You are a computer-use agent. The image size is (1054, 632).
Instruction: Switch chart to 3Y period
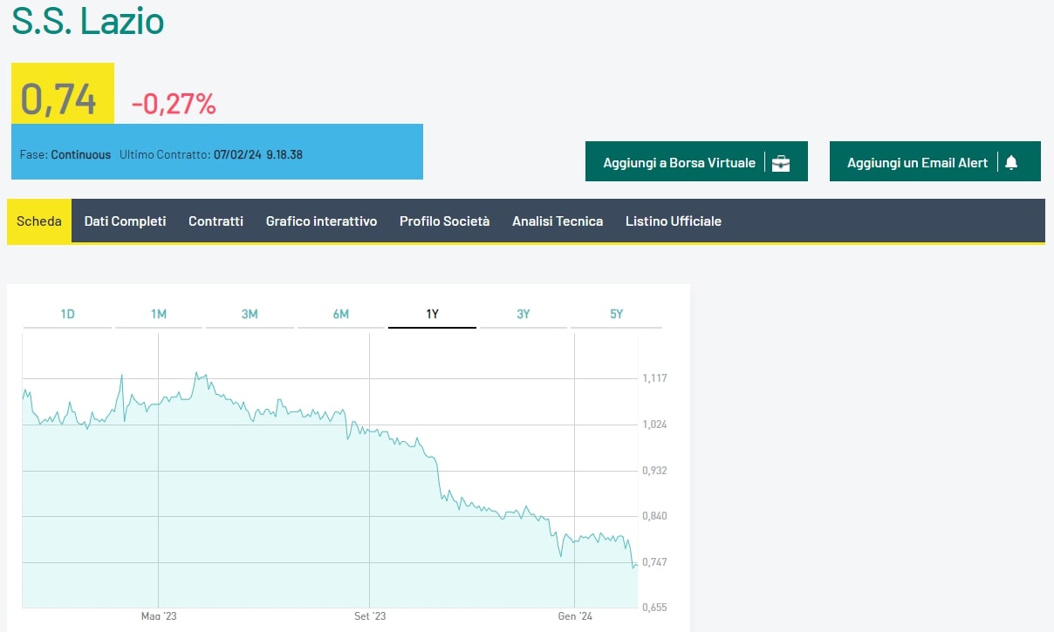524,314
